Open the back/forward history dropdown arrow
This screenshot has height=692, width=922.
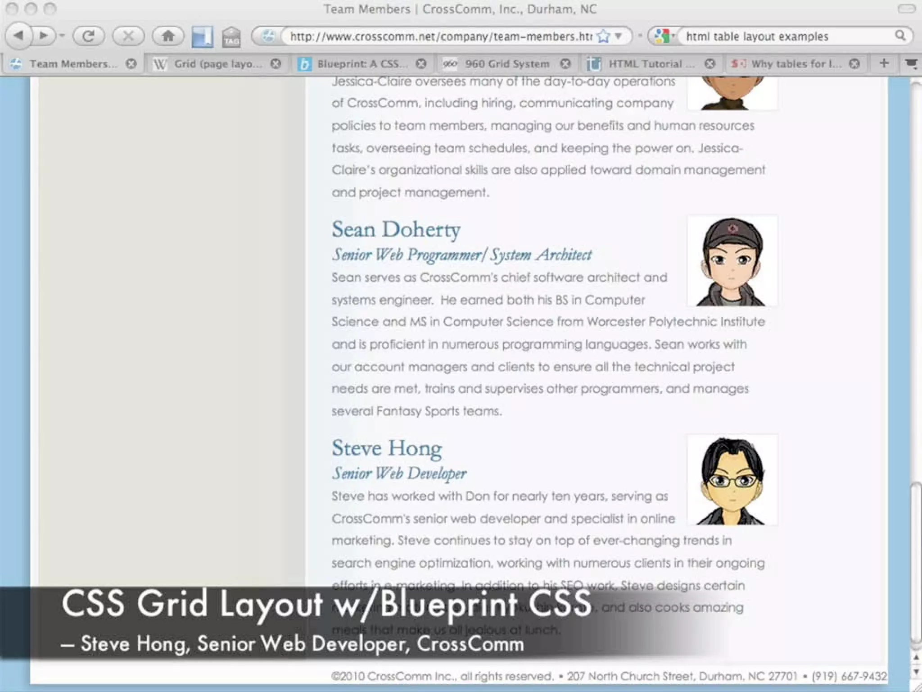[62, 36]
